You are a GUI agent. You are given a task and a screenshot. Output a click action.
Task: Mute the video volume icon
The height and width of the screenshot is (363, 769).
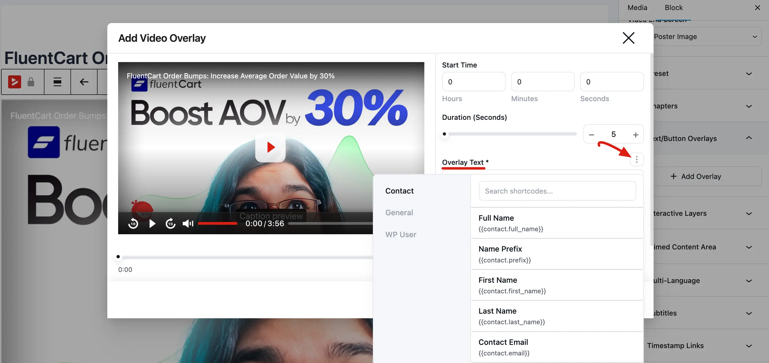(188, 223)
